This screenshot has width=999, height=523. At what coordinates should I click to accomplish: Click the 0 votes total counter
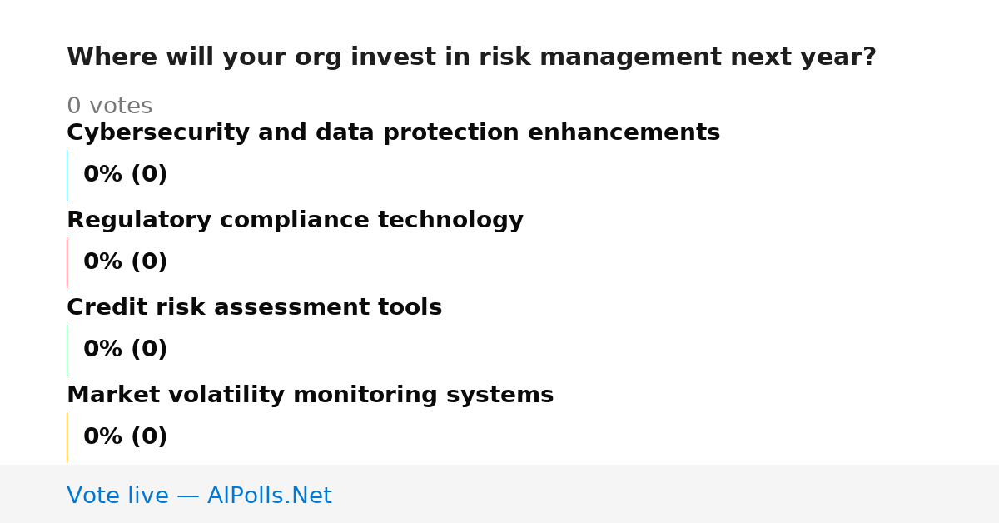[109, 107]
